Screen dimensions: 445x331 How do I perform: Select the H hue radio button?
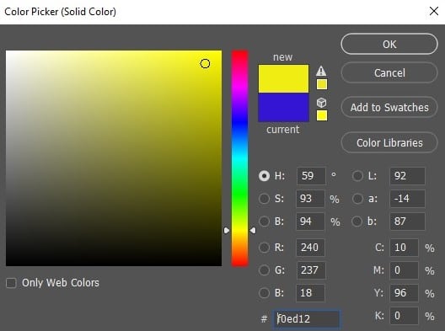pos(264,176)
